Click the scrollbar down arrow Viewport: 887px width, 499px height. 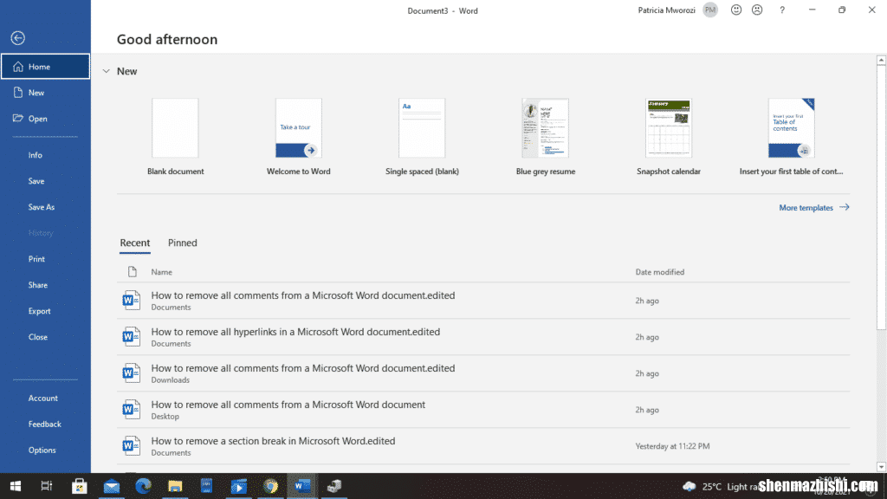pyautogui.click(x=881, y=467)
